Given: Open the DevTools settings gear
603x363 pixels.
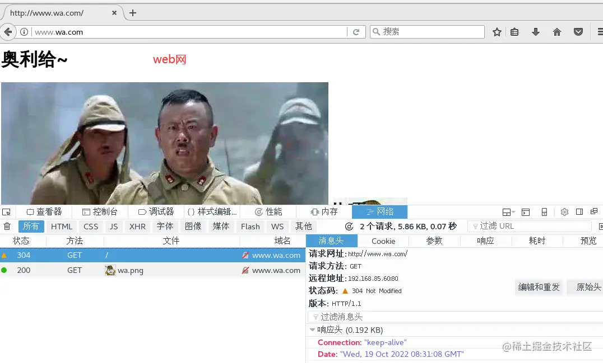Looking at the screenshot, I should click(x=564, y=211).
